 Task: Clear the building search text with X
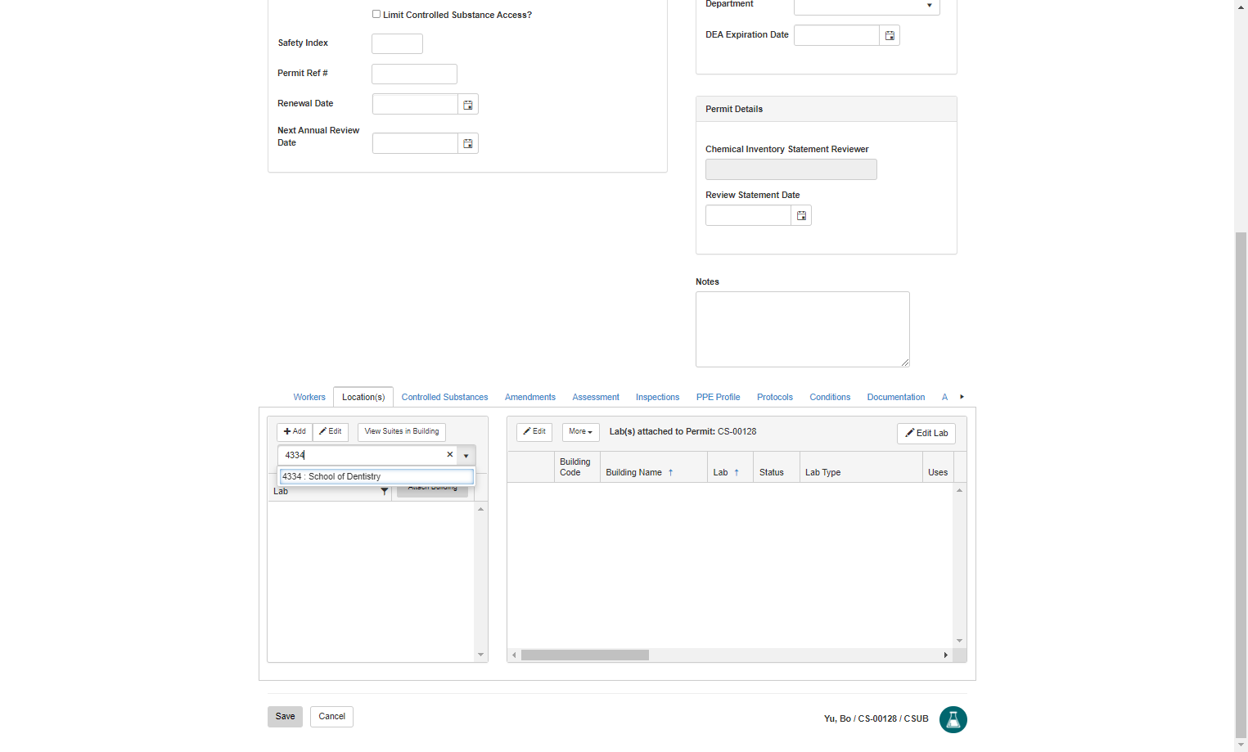click(449, 455)
